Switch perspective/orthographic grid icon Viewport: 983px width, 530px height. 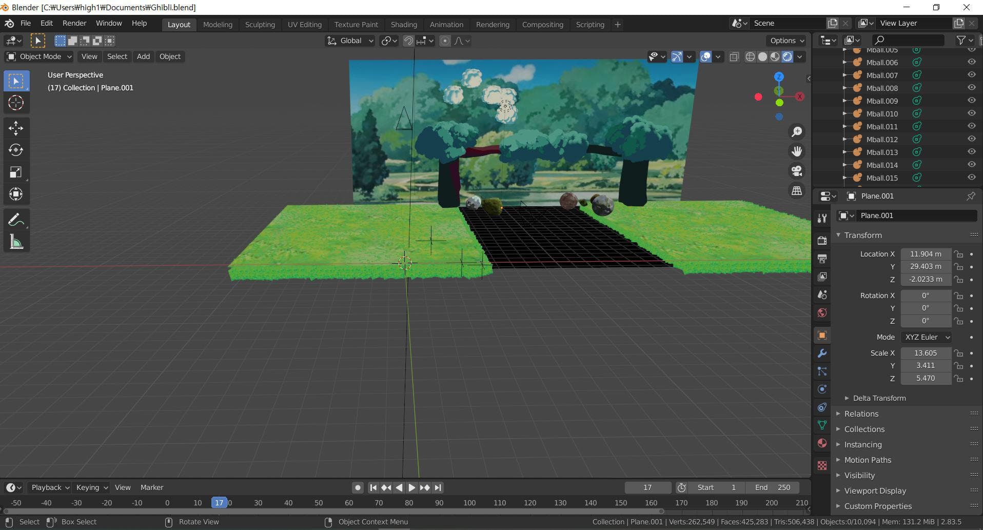pos(797,190)
